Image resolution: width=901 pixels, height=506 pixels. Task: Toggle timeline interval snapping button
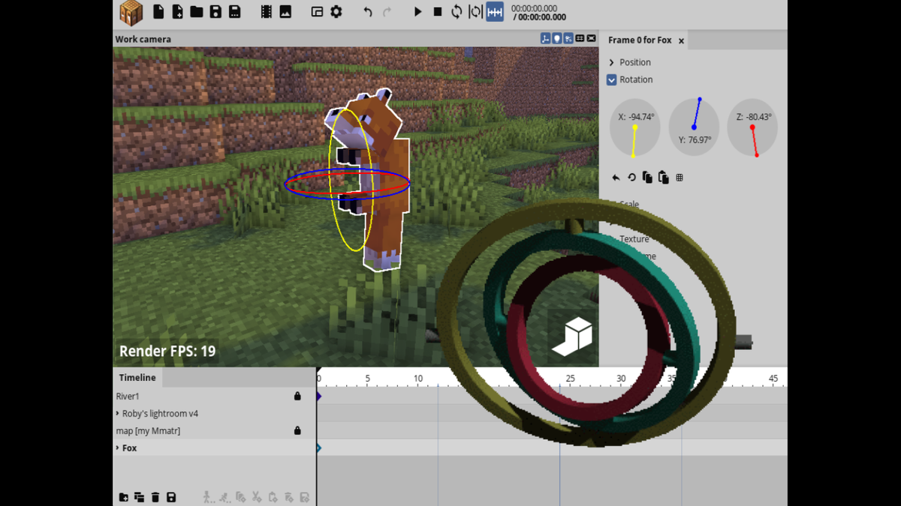click(x=495, y=12)
